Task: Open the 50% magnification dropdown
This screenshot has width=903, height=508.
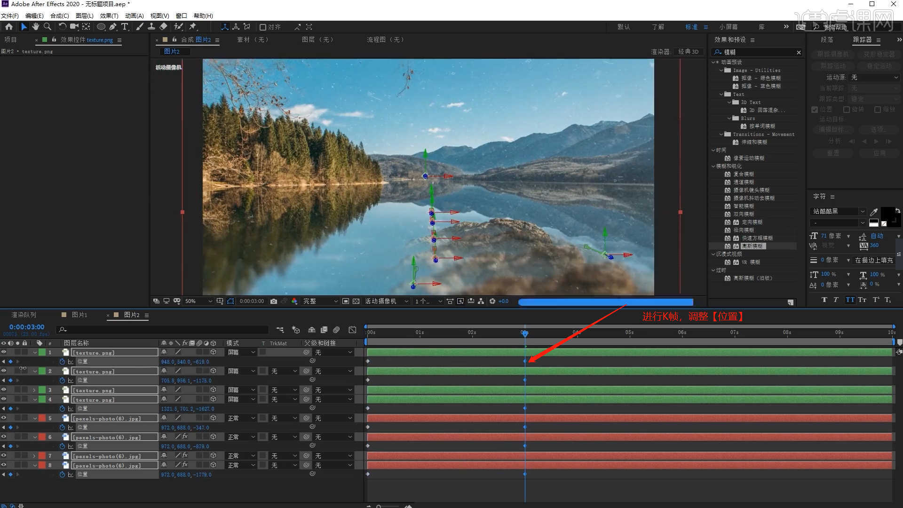Action: [x=198, y=301]
